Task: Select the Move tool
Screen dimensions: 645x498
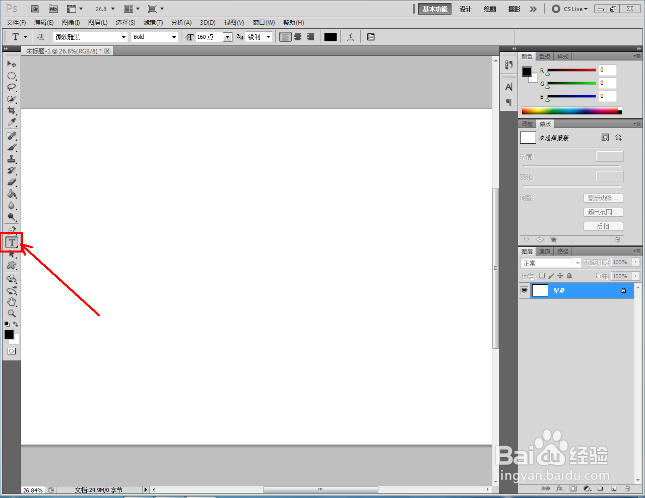Action: tap(12, 64)
